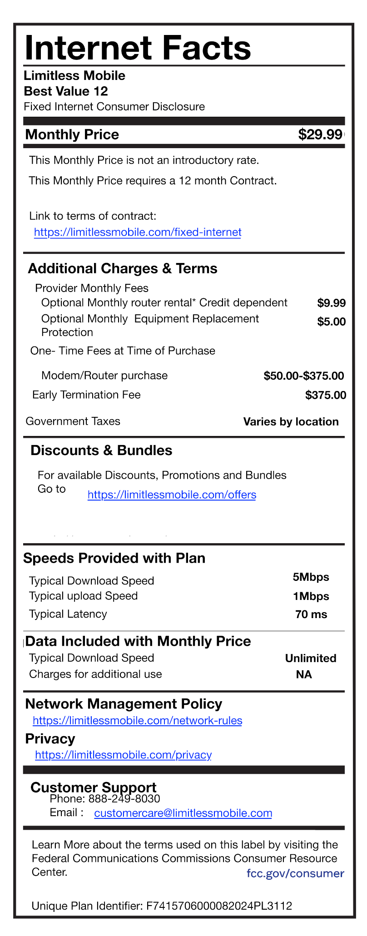
Task: Click the $375.00 early termination fee amount
Action: [x=326, y=395]
